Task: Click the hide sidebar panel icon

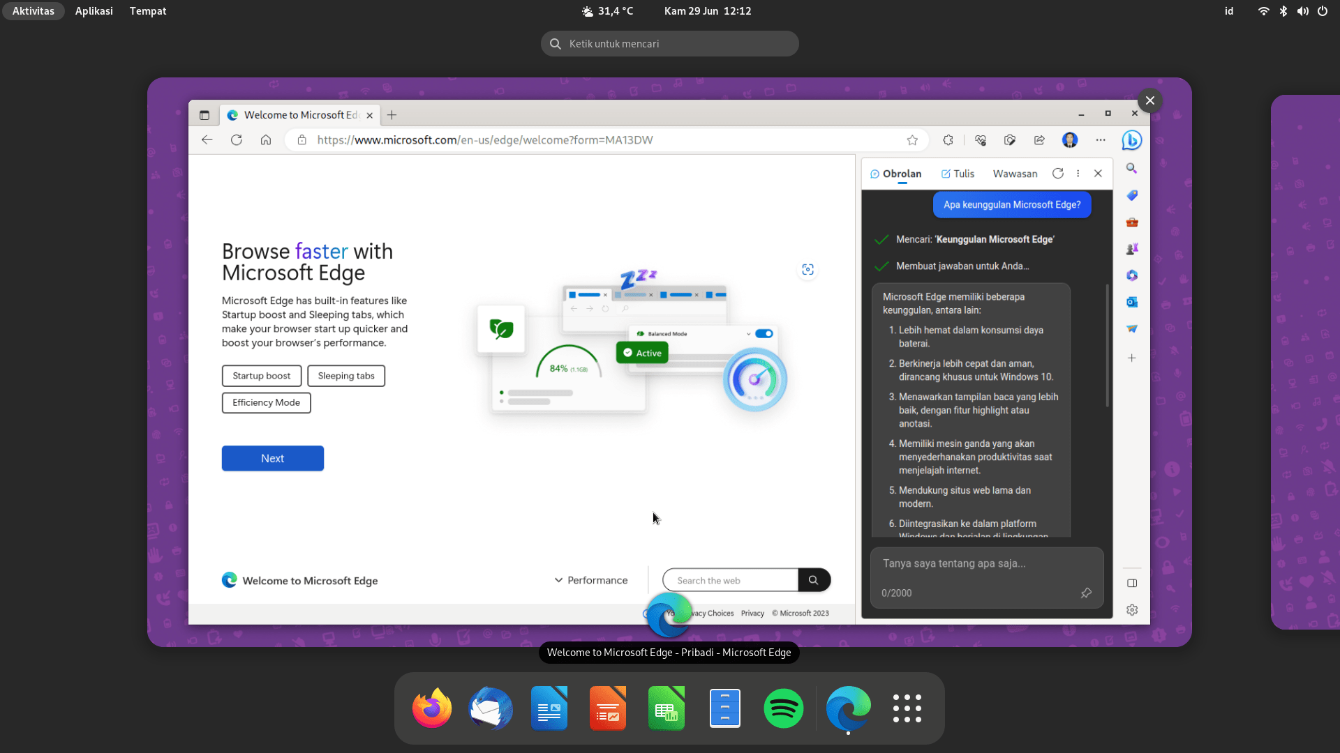Action: (x=1132, y=583)
